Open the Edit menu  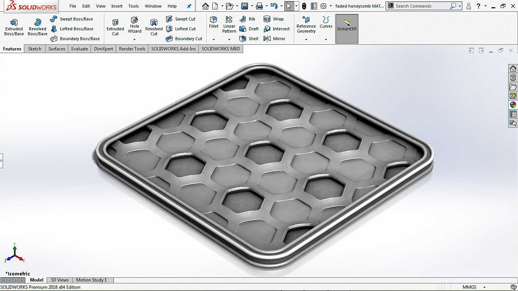pyautogui.click(x=86, y=6)
